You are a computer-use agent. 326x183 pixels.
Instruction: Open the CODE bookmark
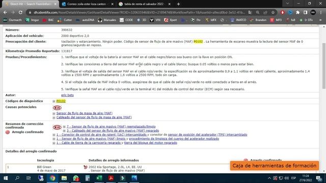pos(126,20)
